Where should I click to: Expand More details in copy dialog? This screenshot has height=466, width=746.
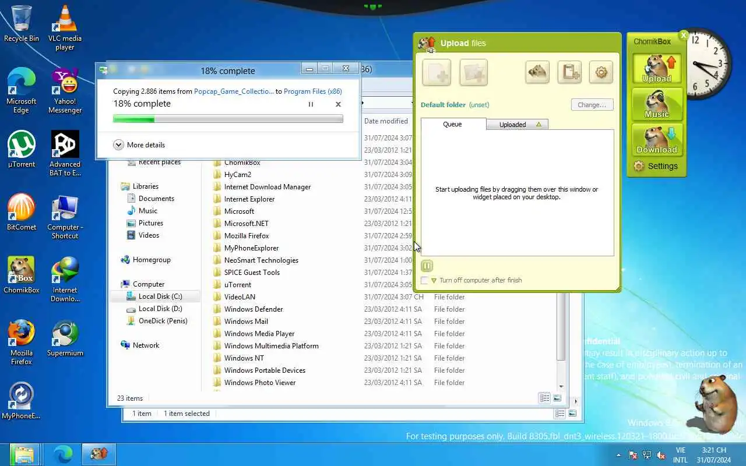tap(139, 145)
